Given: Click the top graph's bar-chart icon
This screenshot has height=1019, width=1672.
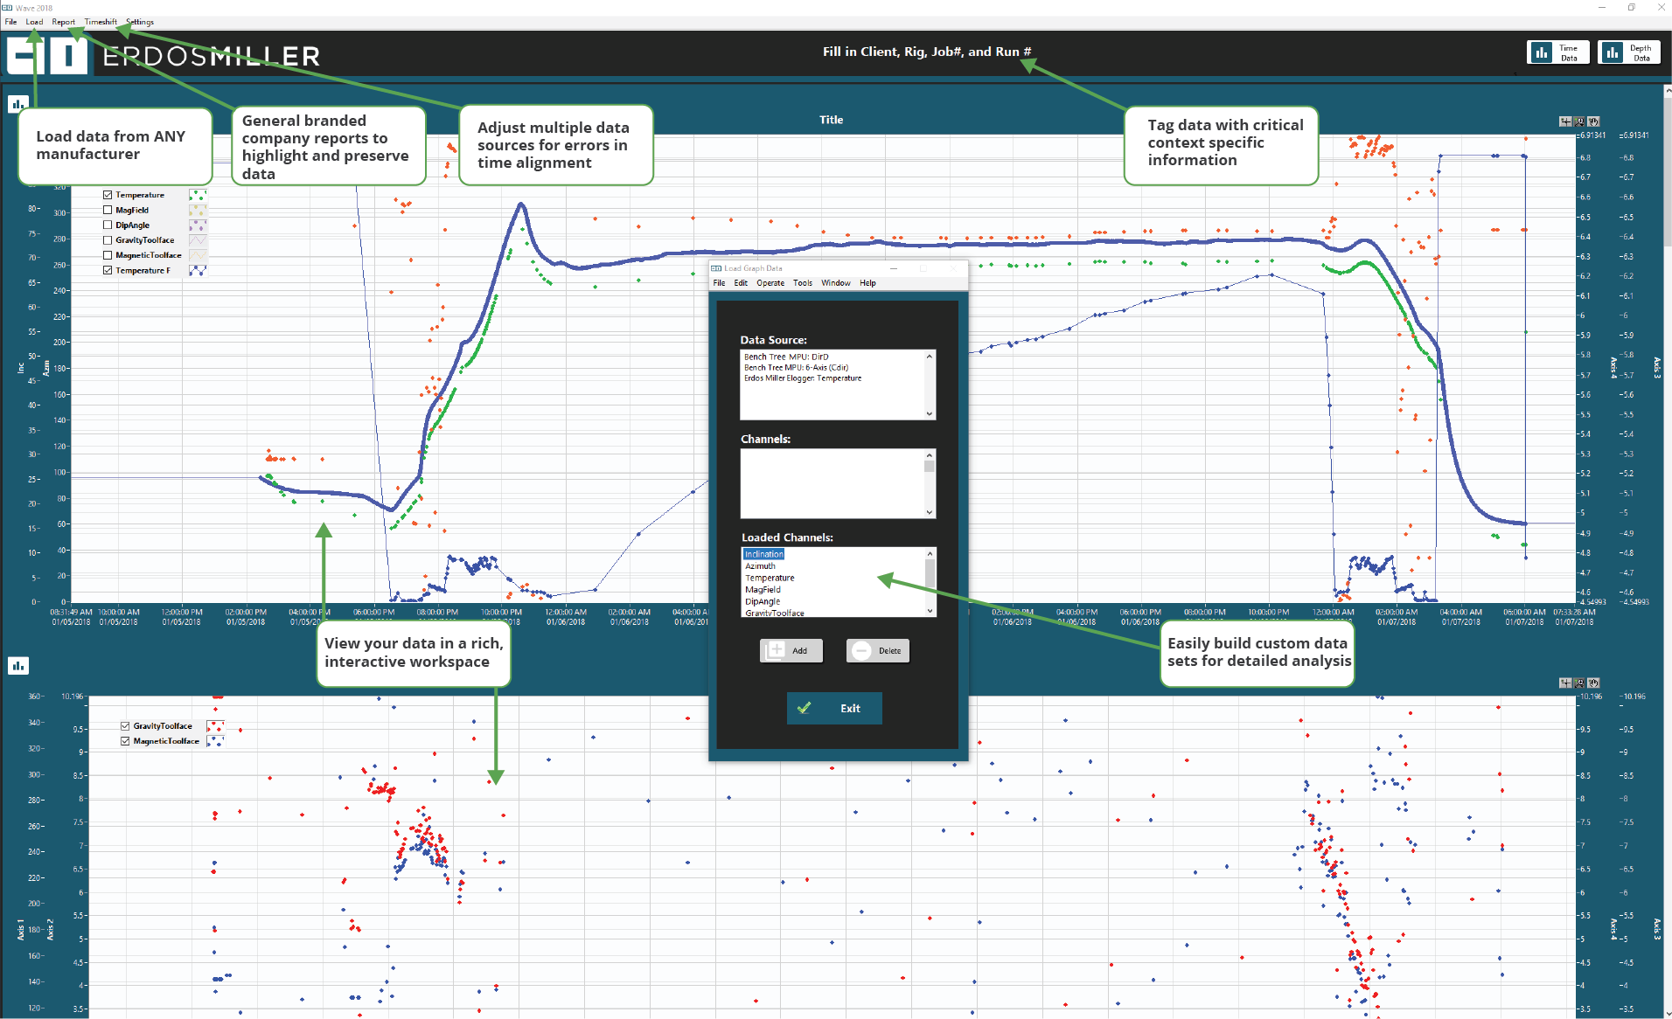Looking at the screenshot, I should [x=17, y=105].
